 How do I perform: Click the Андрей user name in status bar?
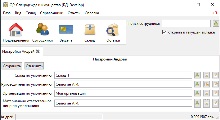[7, 117]
